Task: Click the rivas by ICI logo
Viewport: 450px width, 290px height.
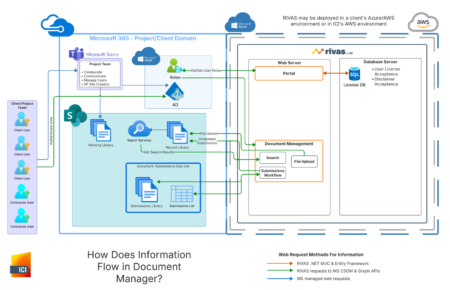Action: [x=332, y=51]
